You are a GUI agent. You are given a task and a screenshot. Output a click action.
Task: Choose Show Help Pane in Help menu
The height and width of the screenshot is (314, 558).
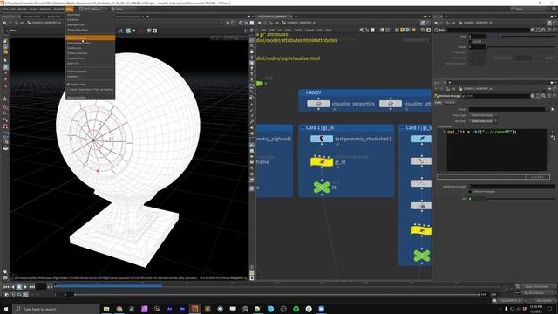click(x=78, y=30)
